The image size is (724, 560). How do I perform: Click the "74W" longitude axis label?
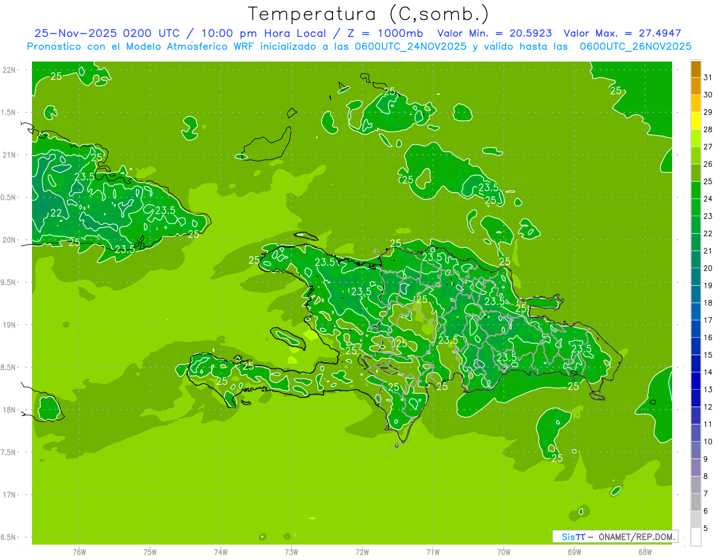coord(221,552)
